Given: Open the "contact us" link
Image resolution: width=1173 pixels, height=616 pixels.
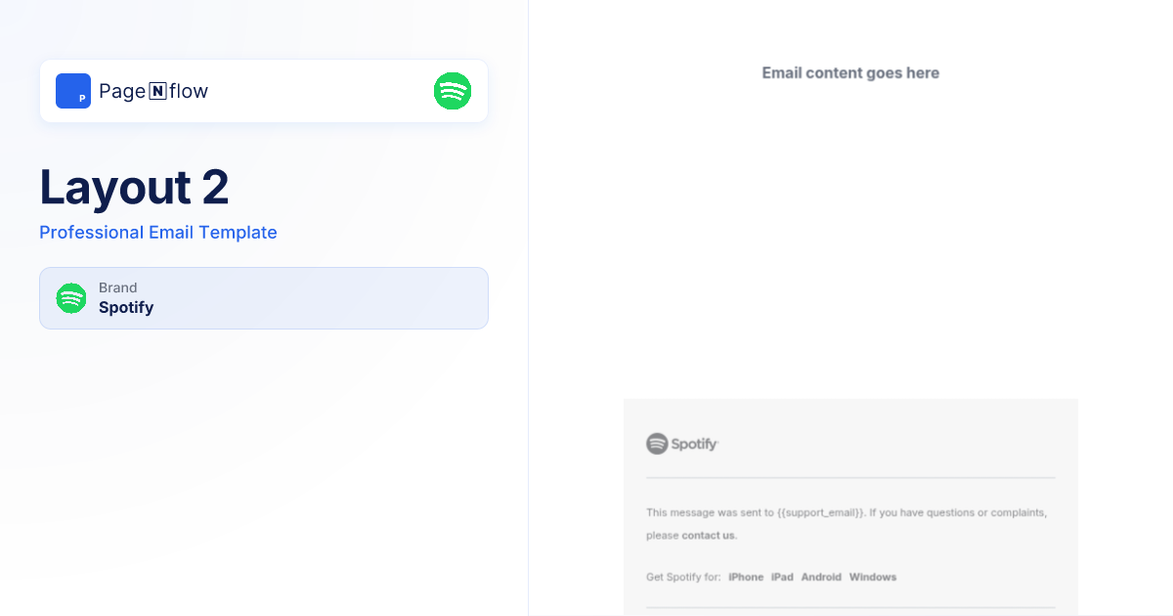Looking at the screenshot, I should click(709, 536).
